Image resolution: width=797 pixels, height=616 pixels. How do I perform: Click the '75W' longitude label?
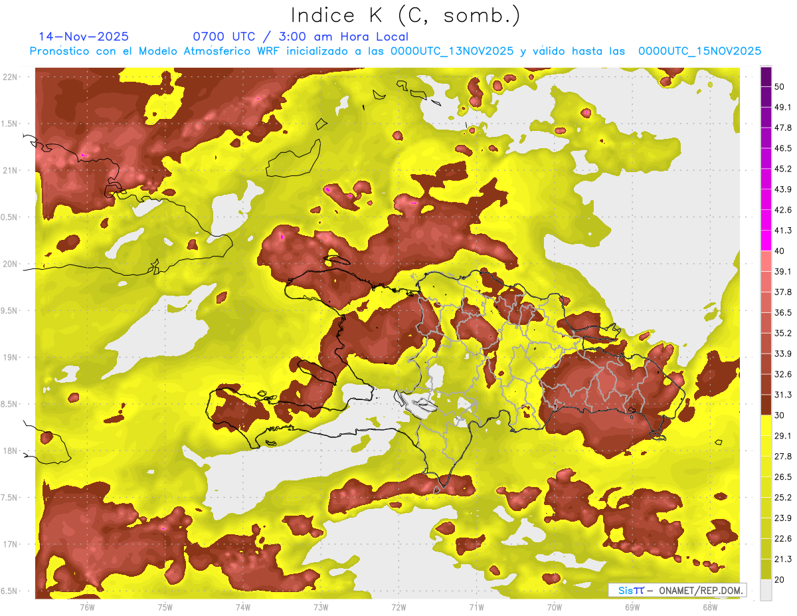pos(165,607)
